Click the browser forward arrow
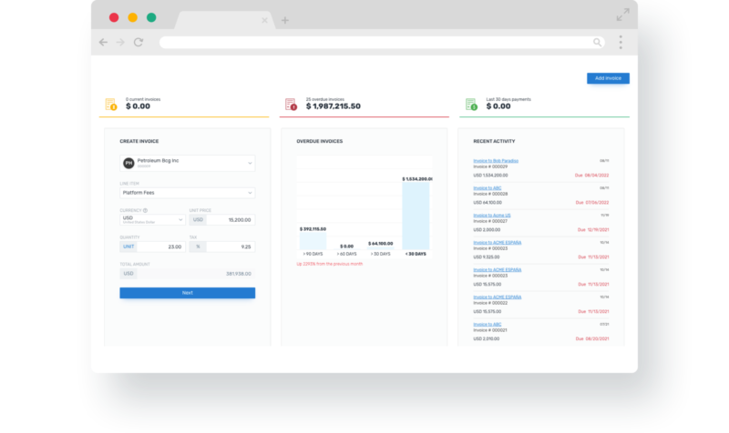 pos(120,42)
